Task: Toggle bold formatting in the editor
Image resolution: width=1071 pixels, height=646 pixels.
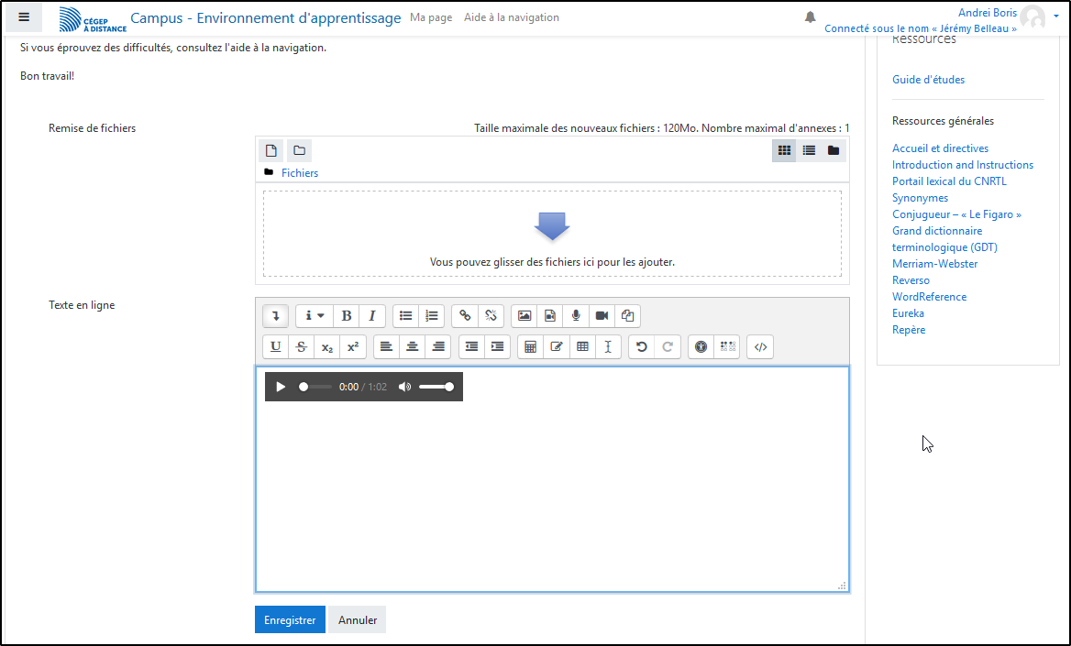Action: point(346,316)
